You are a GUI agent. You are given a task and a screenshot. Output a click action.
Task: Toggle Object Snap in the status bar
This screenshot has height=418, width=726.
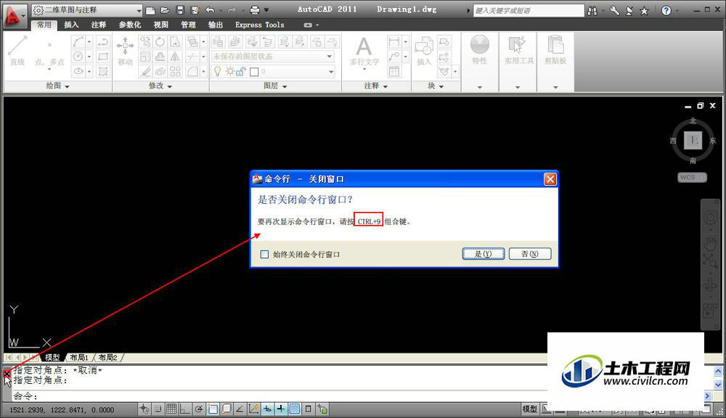coord(213,409)
